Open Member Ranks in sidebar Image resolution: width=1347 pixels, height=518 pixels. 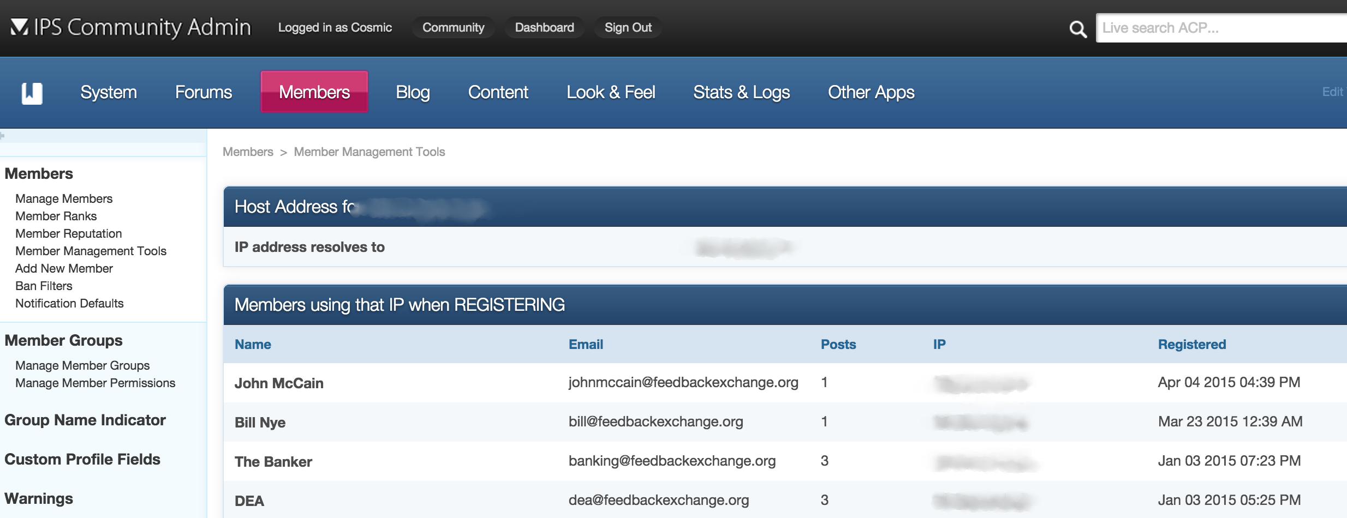coord(56,216)
